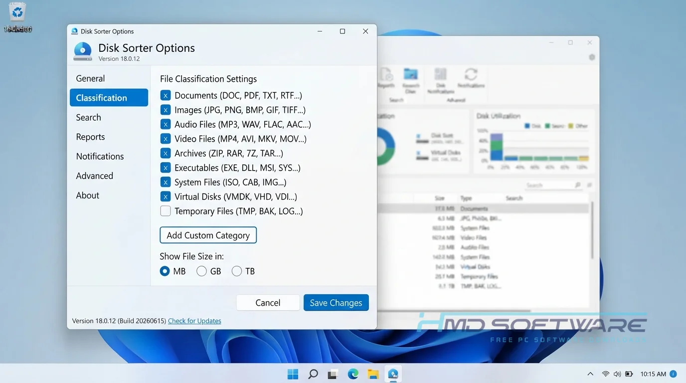Open Wi-Fi network status in tray
686x383 pixels.
(x=606, y=374)
